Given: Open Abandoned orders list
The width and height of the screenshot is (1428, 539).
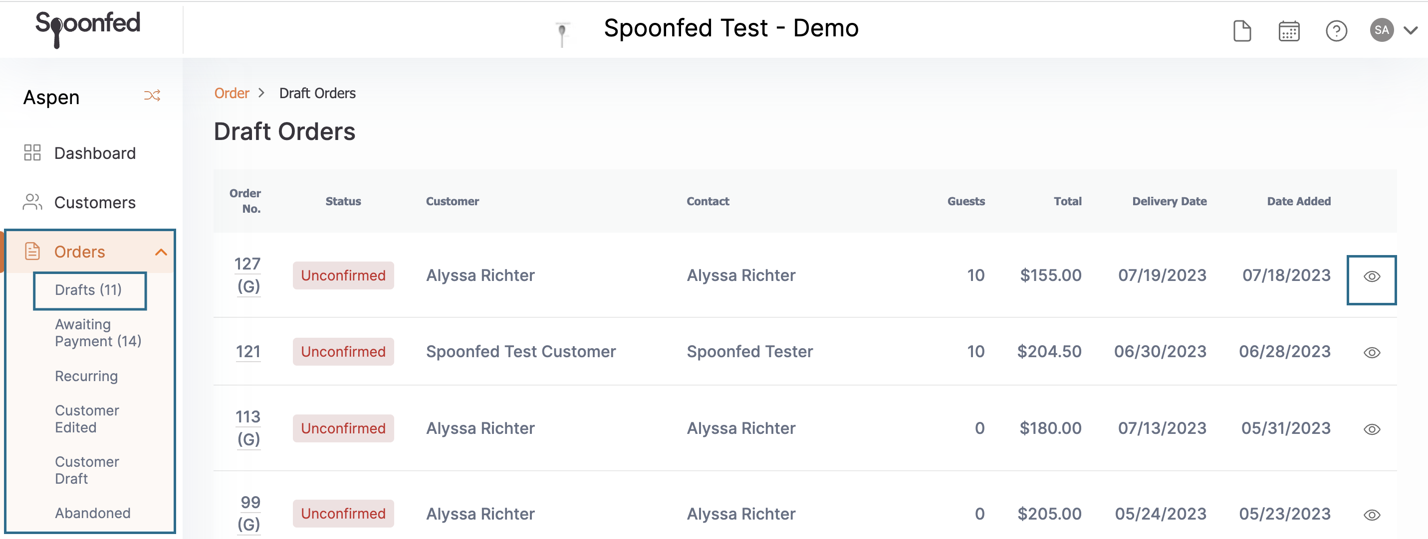Looking at the screenshot, I should [93, 513].
